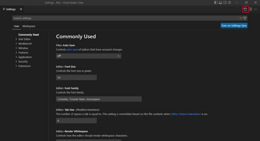
Task: Open the Customize Layout icon
Action: 229,3
